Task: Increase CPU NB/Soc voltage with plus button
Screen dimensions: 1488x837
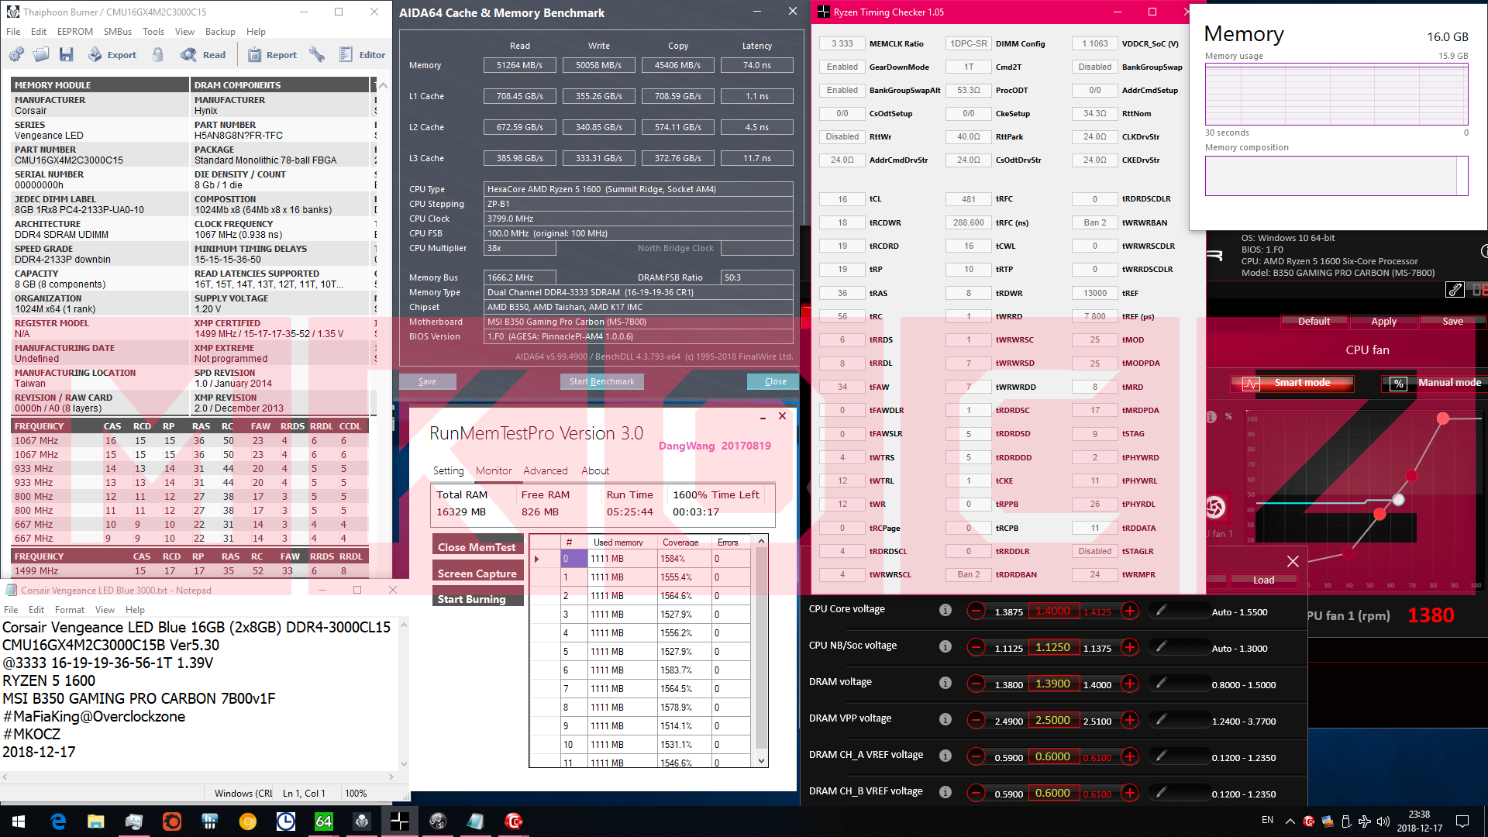Action: 1130,648
